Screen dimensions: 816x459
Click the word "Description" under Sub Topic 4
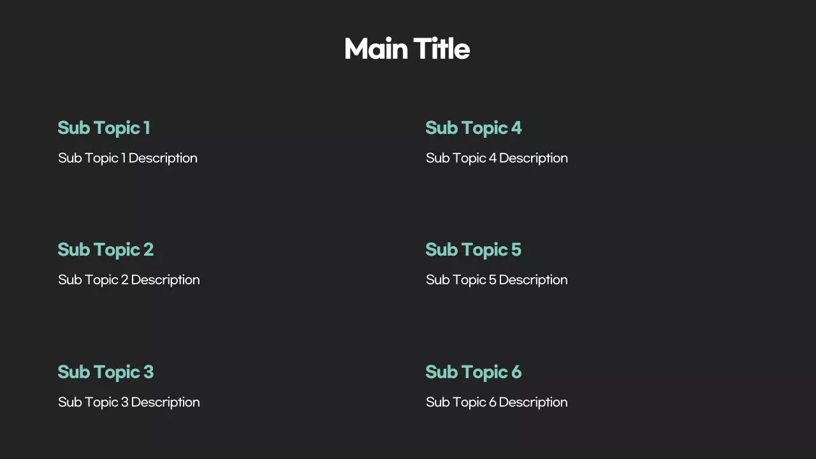(x=533, y=158)
